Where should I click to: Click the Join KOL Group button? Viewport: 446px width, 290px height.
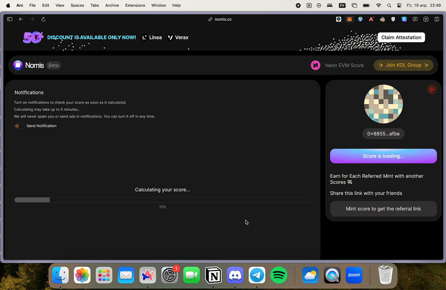pyautogui.click(x=403, y=65)
